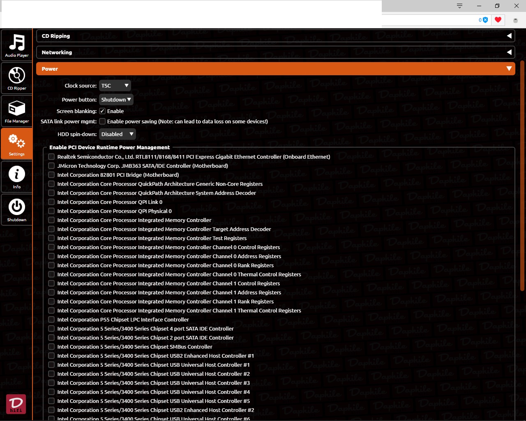Screen dimensions: 526x421
Task: Click the orange vertical scrollbar
Action: (522, 176)
